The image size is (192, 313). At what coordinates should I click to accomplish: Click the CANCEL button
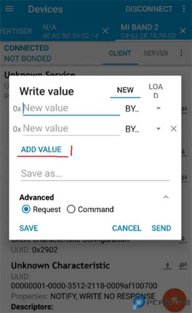127,228
